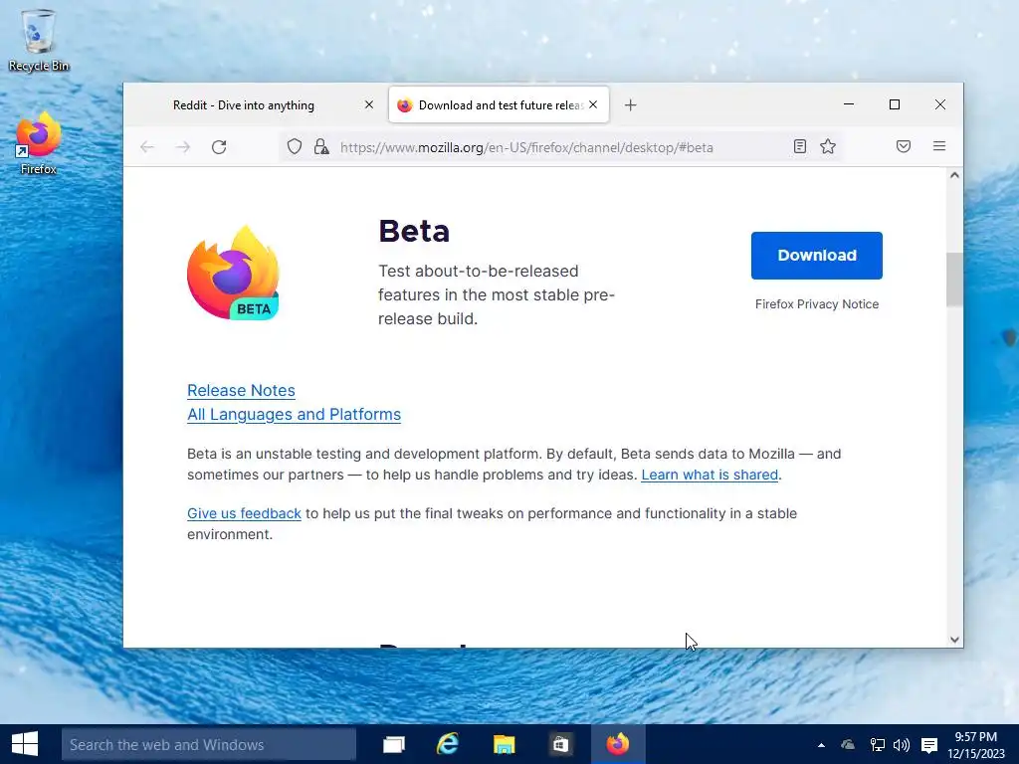Screen dimensions: 1019x764
Task: Open the tracking protection shield icon
Action: click(295, 147)
